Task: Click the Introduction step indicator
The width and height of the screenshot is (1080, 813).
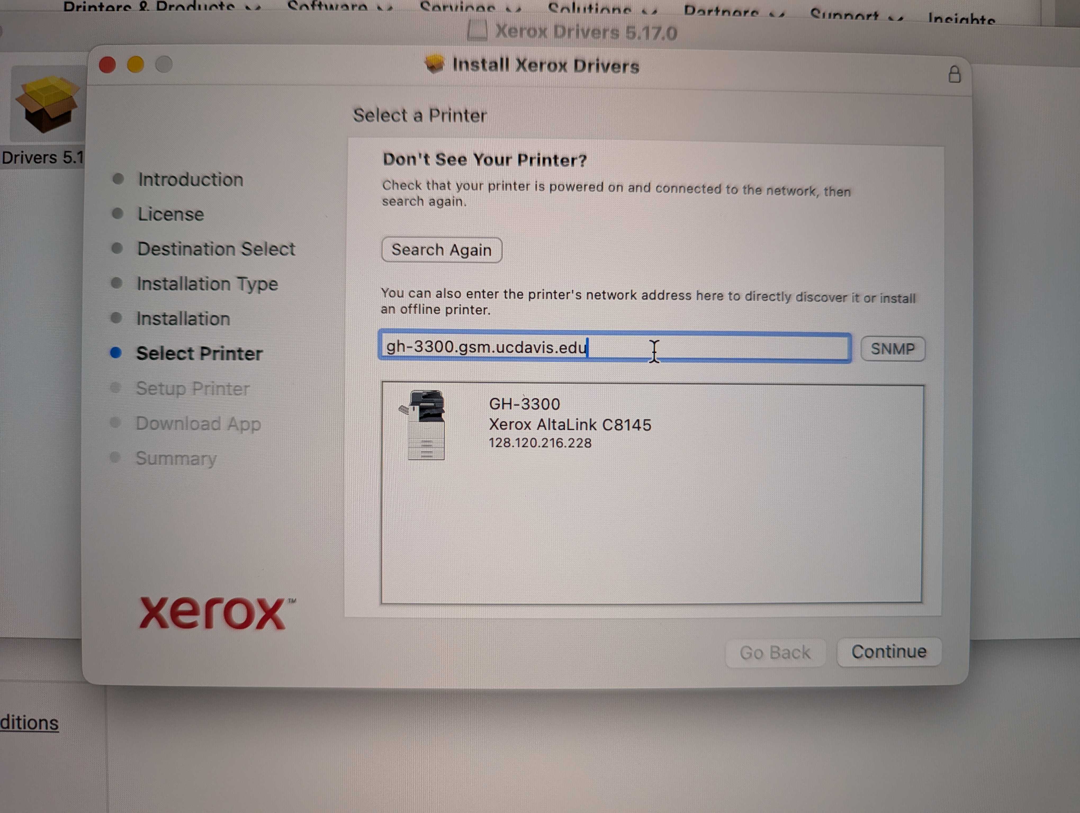Action: coord(190,179)
